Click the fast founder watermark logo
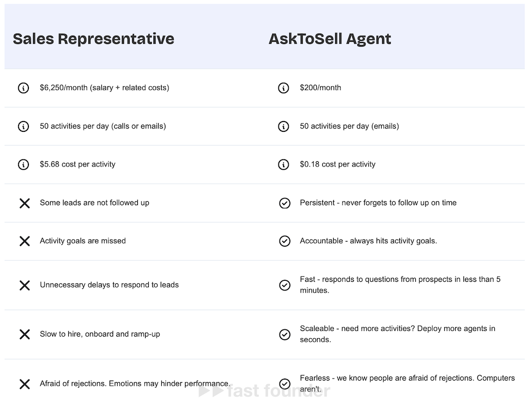The image size is (529, 408). pyautogui.click(x=264, y=391)
